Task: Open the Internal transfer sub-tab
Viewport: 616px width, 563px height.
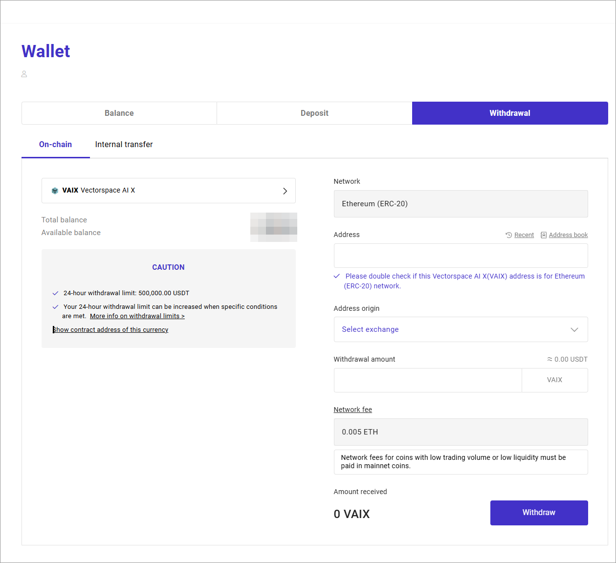Action: tap(124, 144)
